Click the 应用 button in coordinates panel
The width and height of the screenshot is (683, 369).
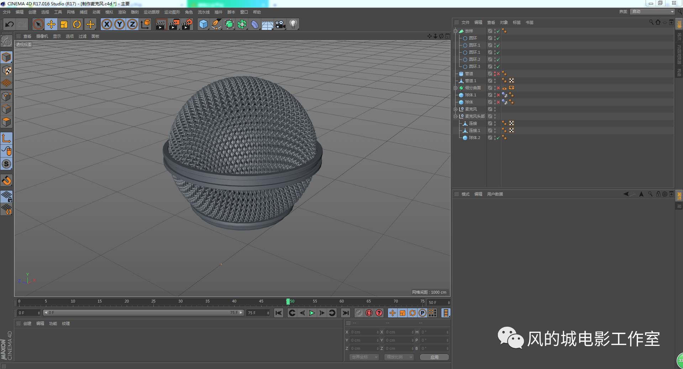(x=434, y=357)
